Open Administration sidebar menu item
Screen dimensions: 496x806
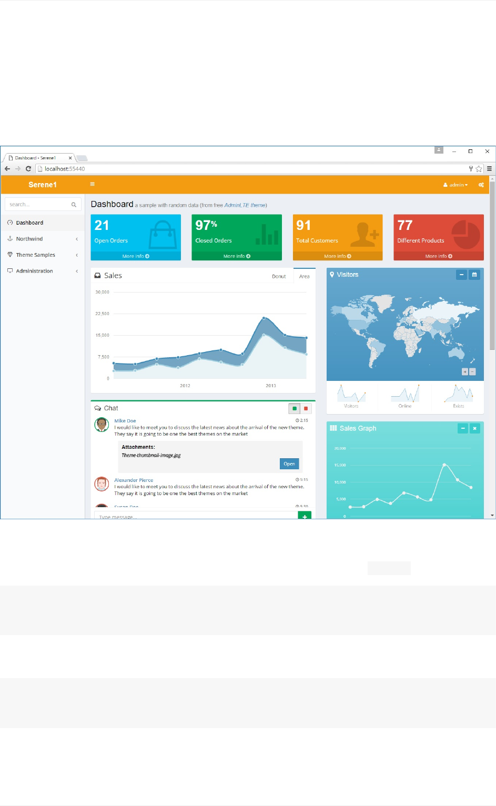click(x=43, y=271)
